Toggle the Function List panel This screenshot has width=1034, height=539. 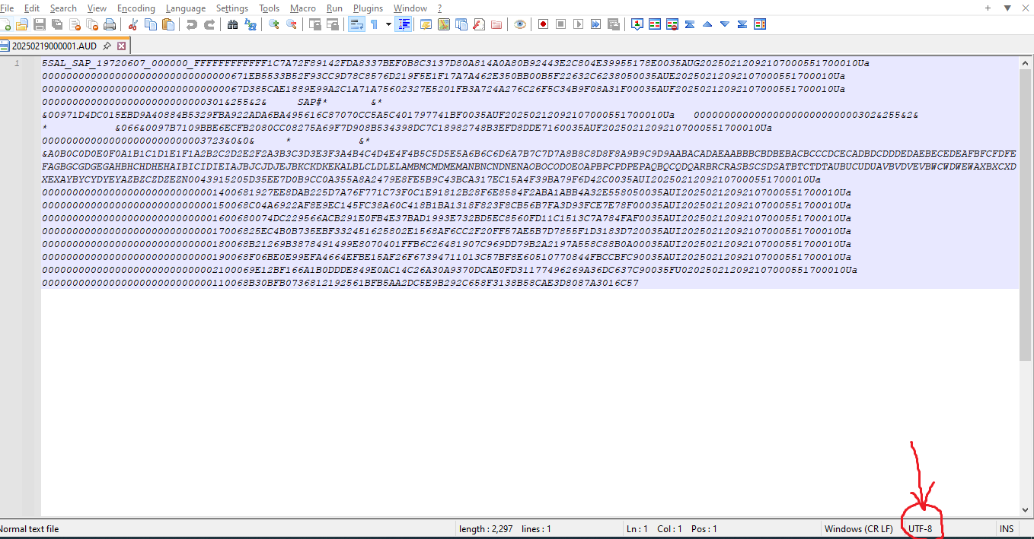pyautogui.click(x=478, y=24)
